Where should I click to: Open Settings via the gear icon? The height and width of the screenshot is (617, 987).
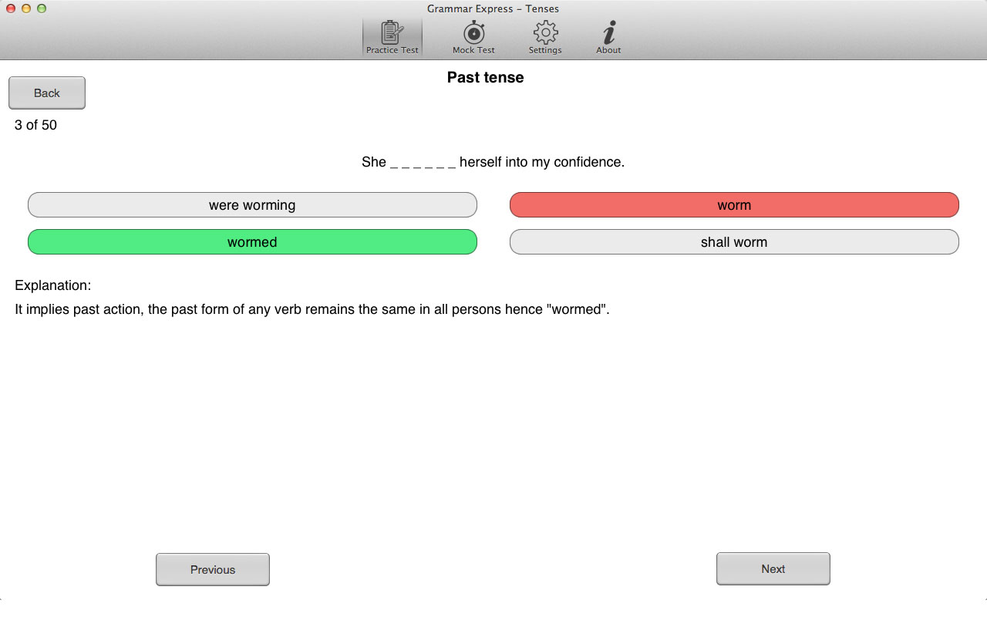pyautogui.click(x=545, y=37)
